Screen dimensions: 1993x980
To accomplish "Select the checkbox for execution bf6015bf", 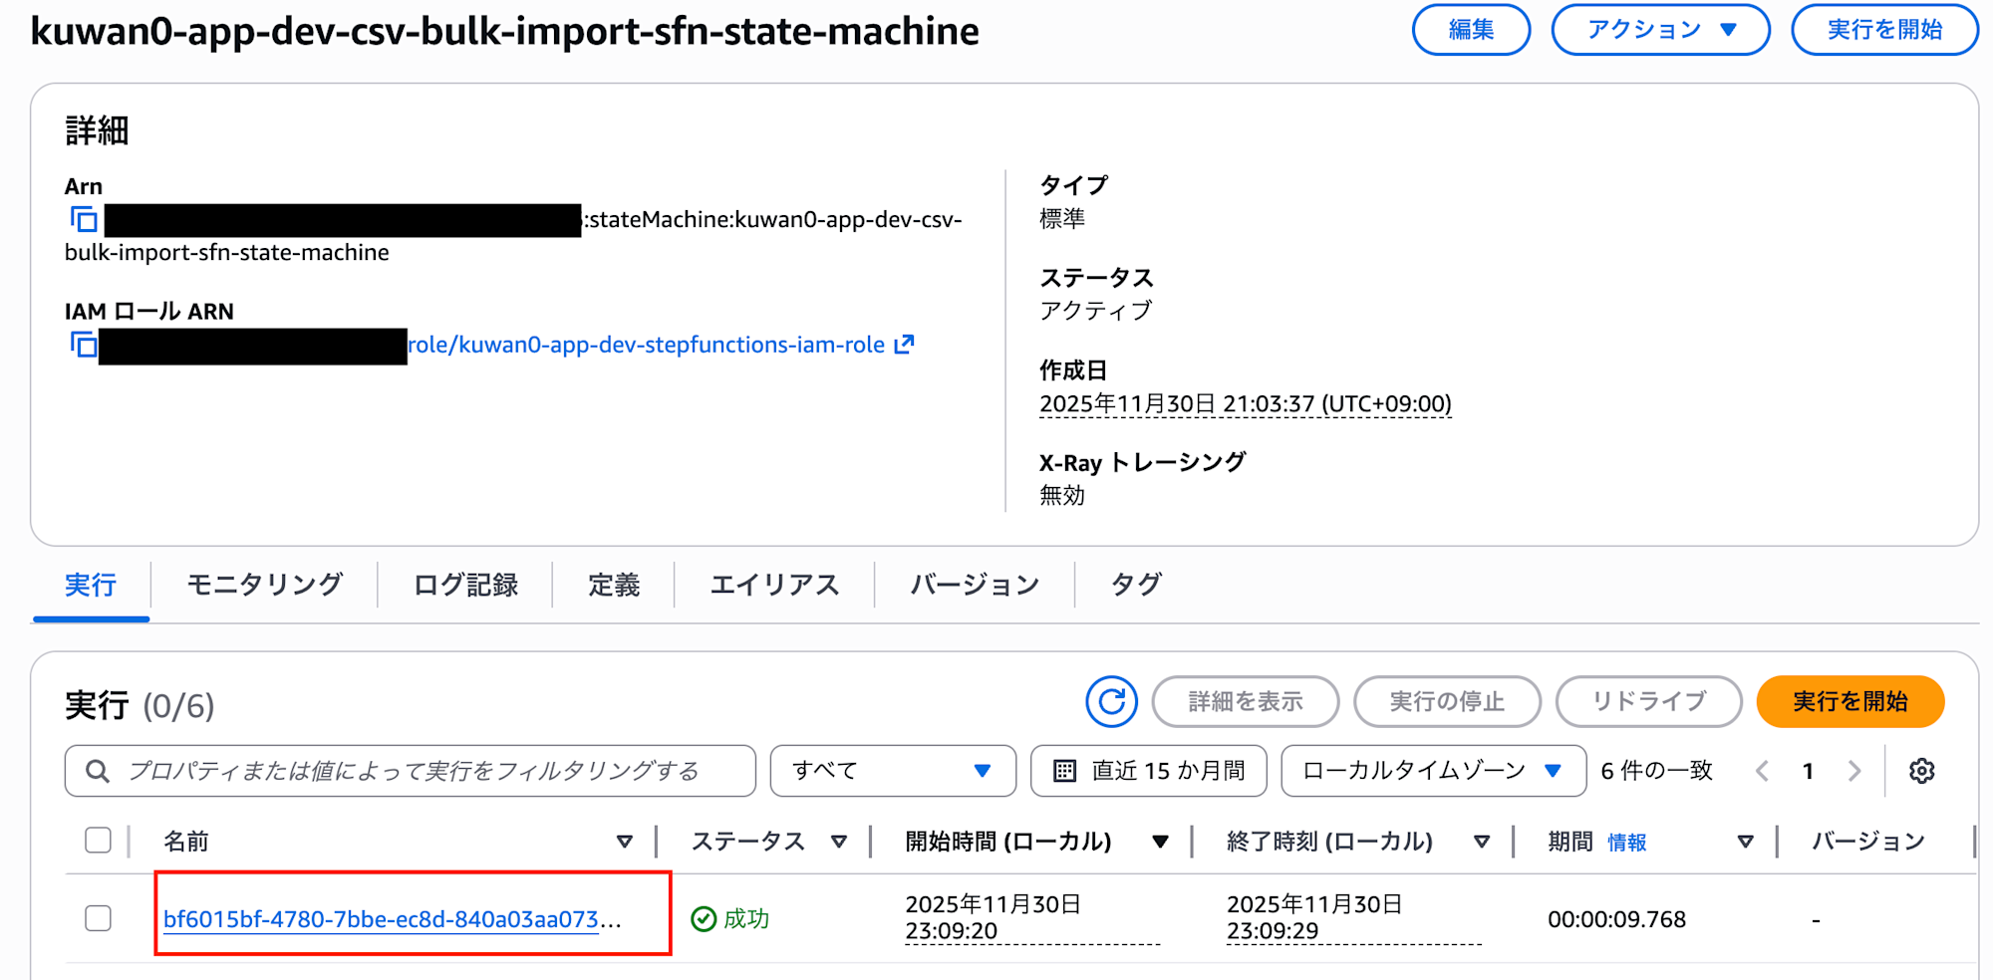I will pos(98,919).
